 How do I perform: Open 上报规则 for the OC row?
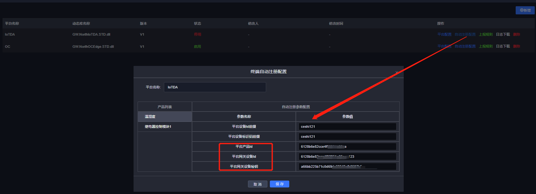coord(486,46)
